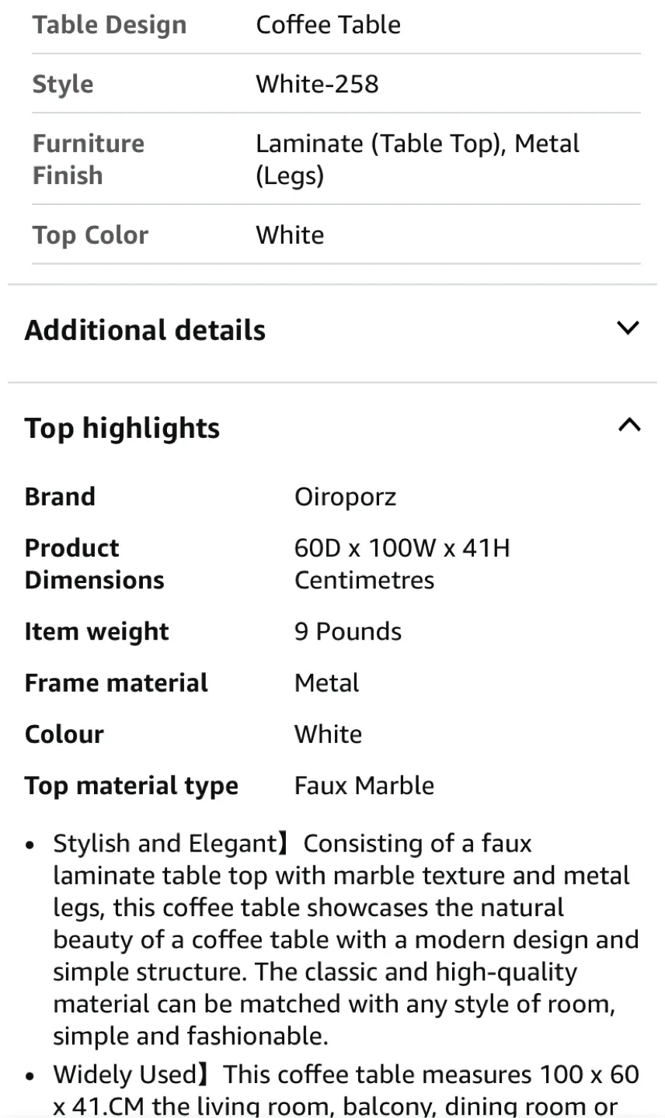Select the Style row value White-258
This screenshot has width=665, height=1118.
pos(317,83)
